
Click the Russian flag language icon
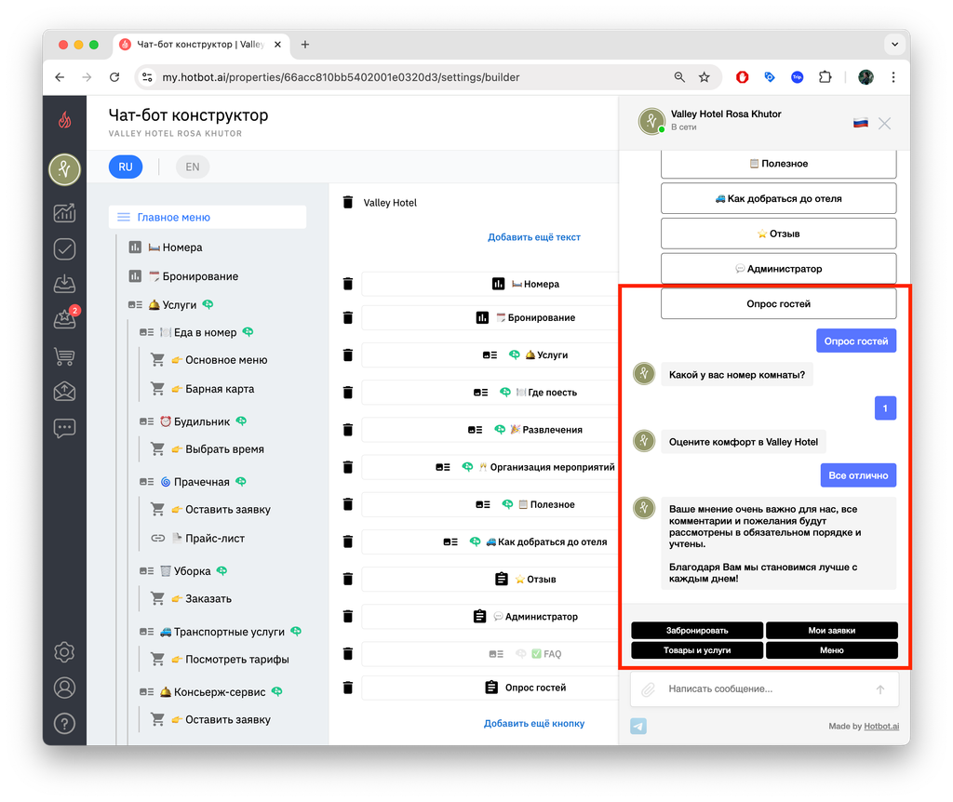point(860,124)
